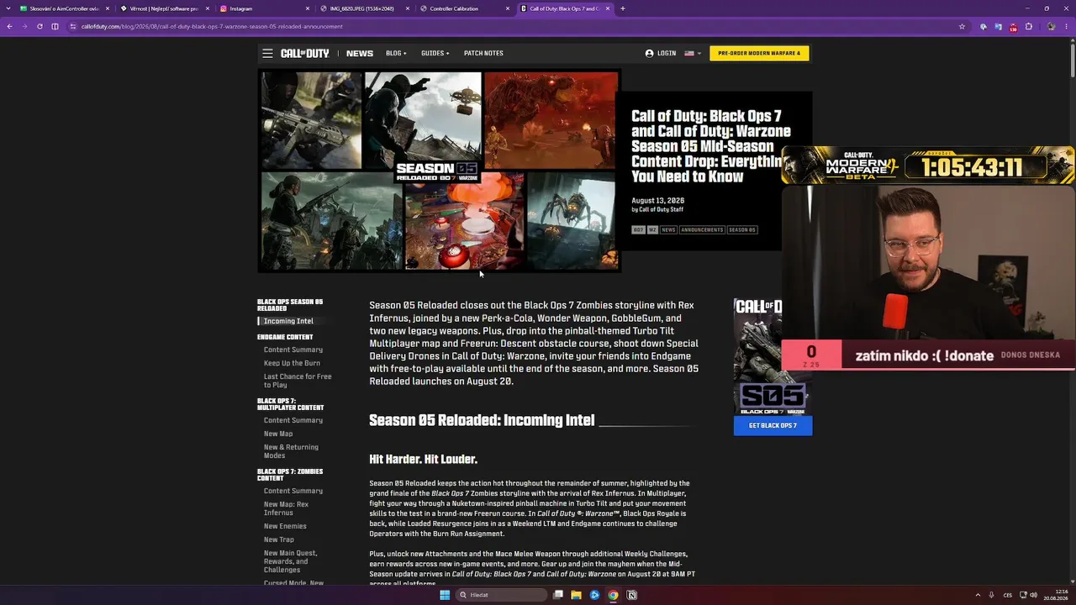Click the Login profile icon

pos(649,53)
